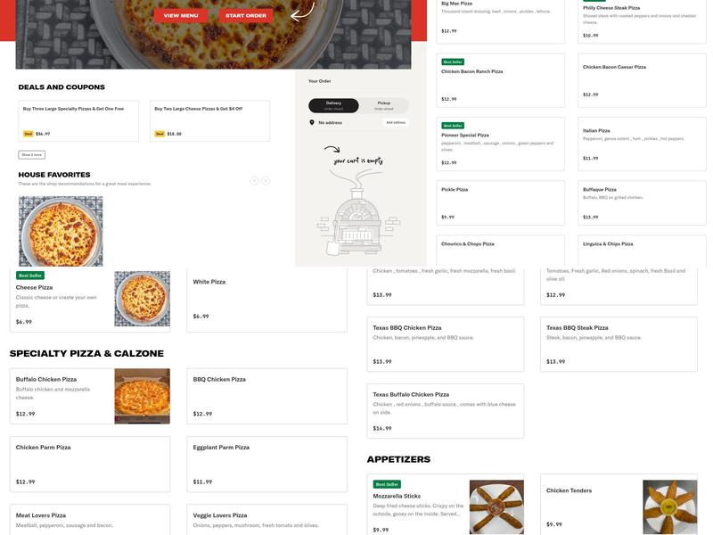
Task: Click the View Menu button
Action: [181, 13]
